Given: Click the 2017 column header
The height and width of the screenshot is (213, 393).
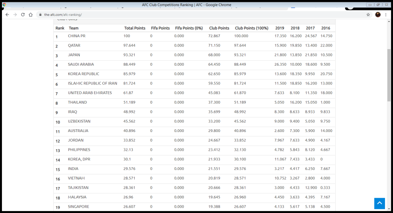Looking at the screenshot, I should (310, 28).
